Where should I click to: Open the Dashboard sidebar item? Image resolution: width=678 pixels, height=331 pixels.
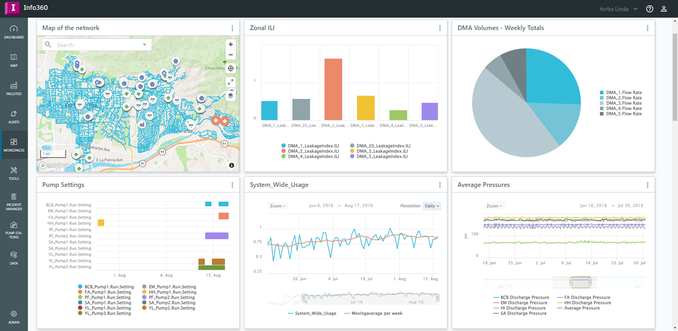14,33
